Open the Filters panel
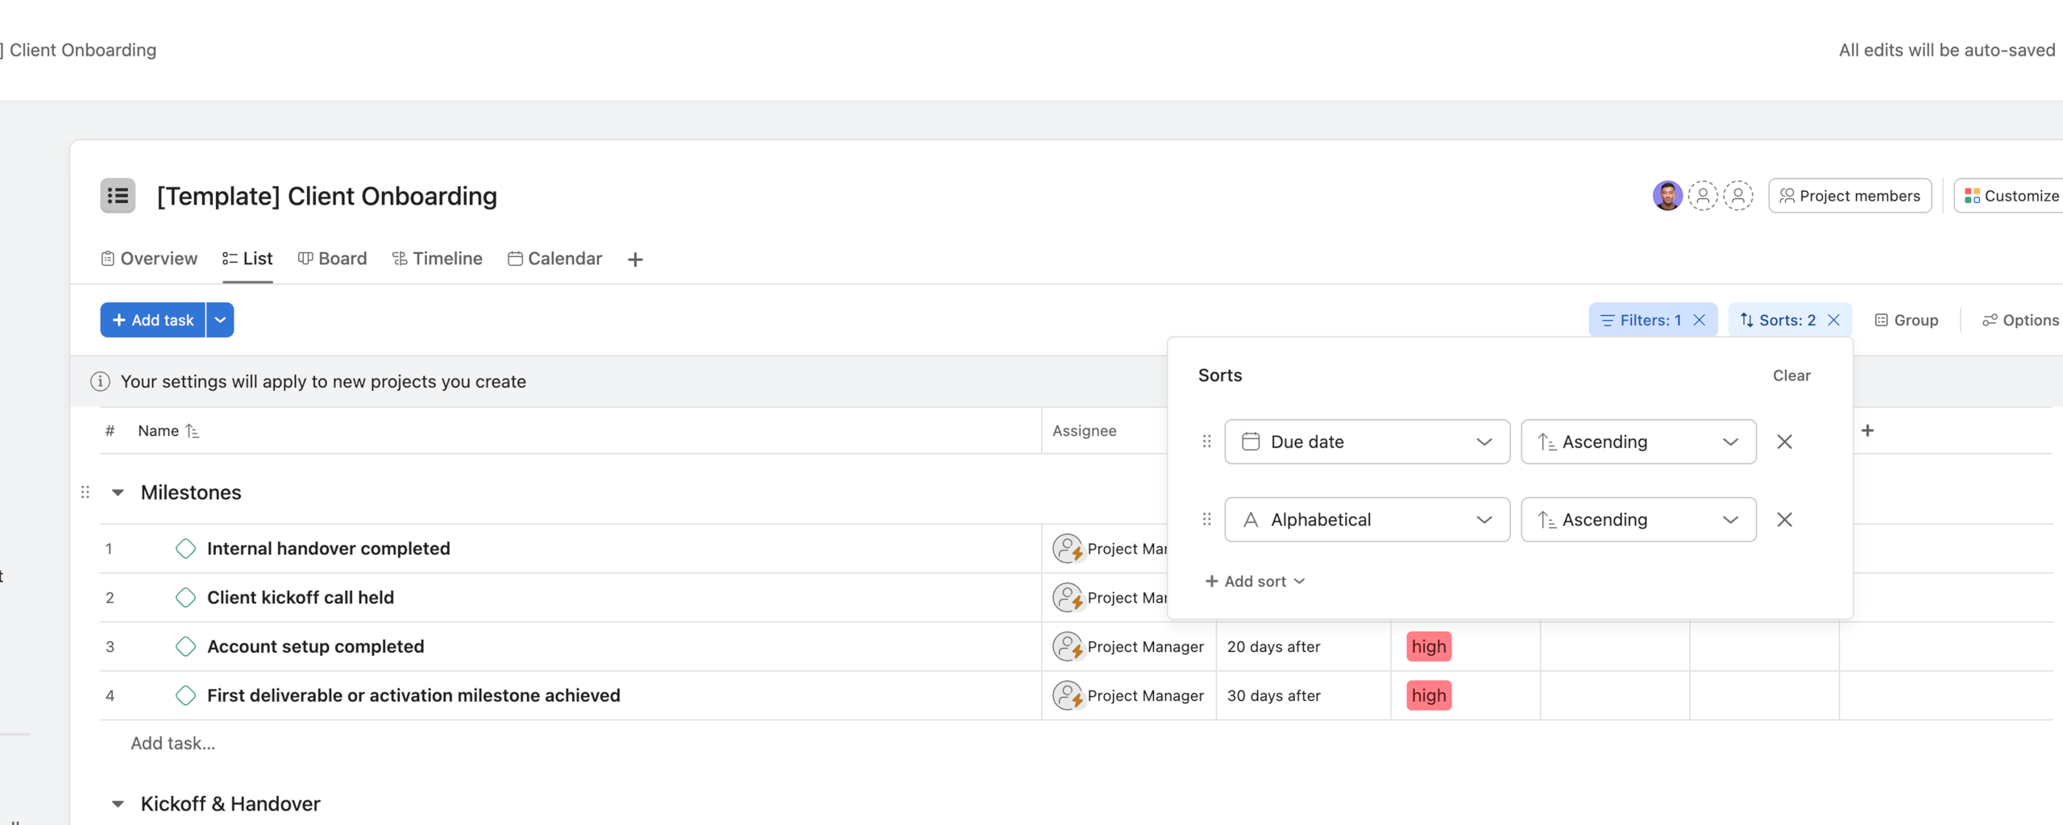Viewport: 2063px width, 825px height. [1644, 319]
